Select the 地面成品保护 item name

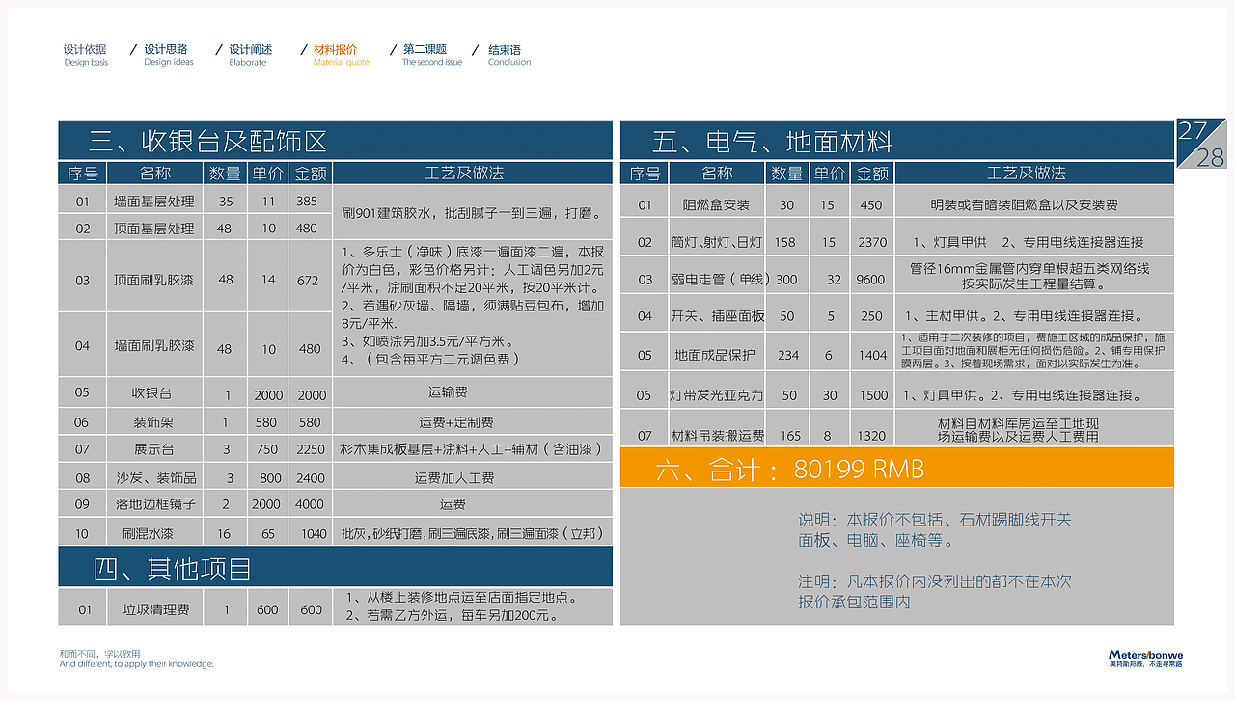(x=715, y=355)
